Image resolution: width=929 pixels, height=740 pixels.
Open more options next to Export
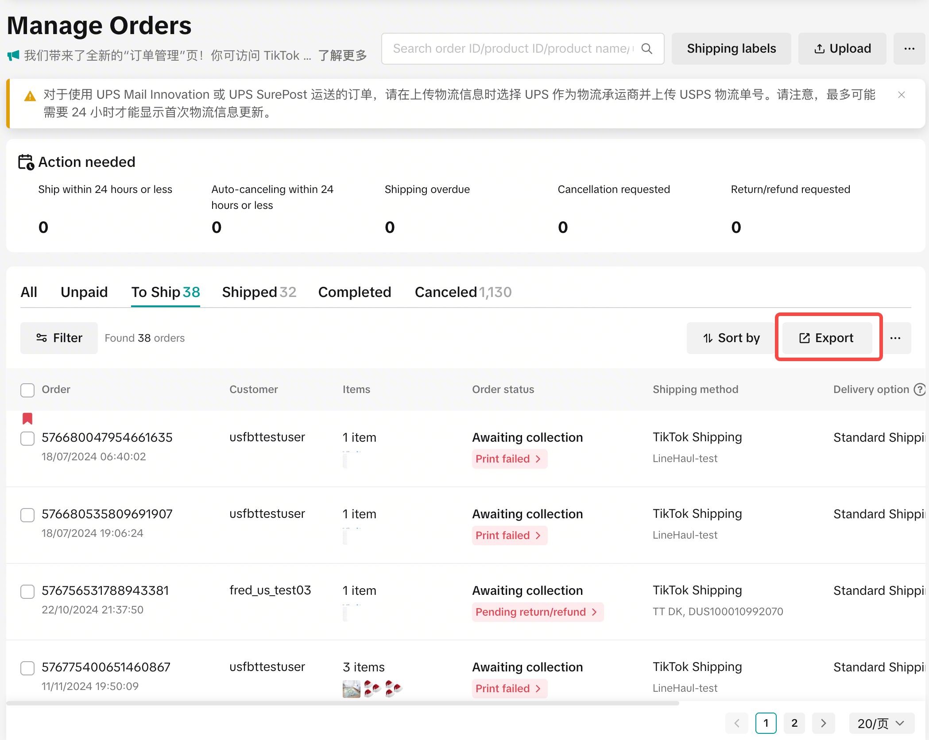[x=895, y=338]
